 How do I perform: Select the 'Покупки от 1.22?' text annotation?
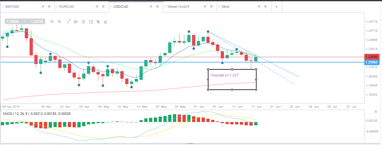coord(224,75)
